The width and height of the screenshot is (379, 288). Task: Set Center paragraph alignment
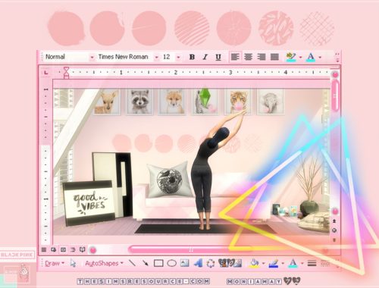pyautogui.click(x=248, y=57)
